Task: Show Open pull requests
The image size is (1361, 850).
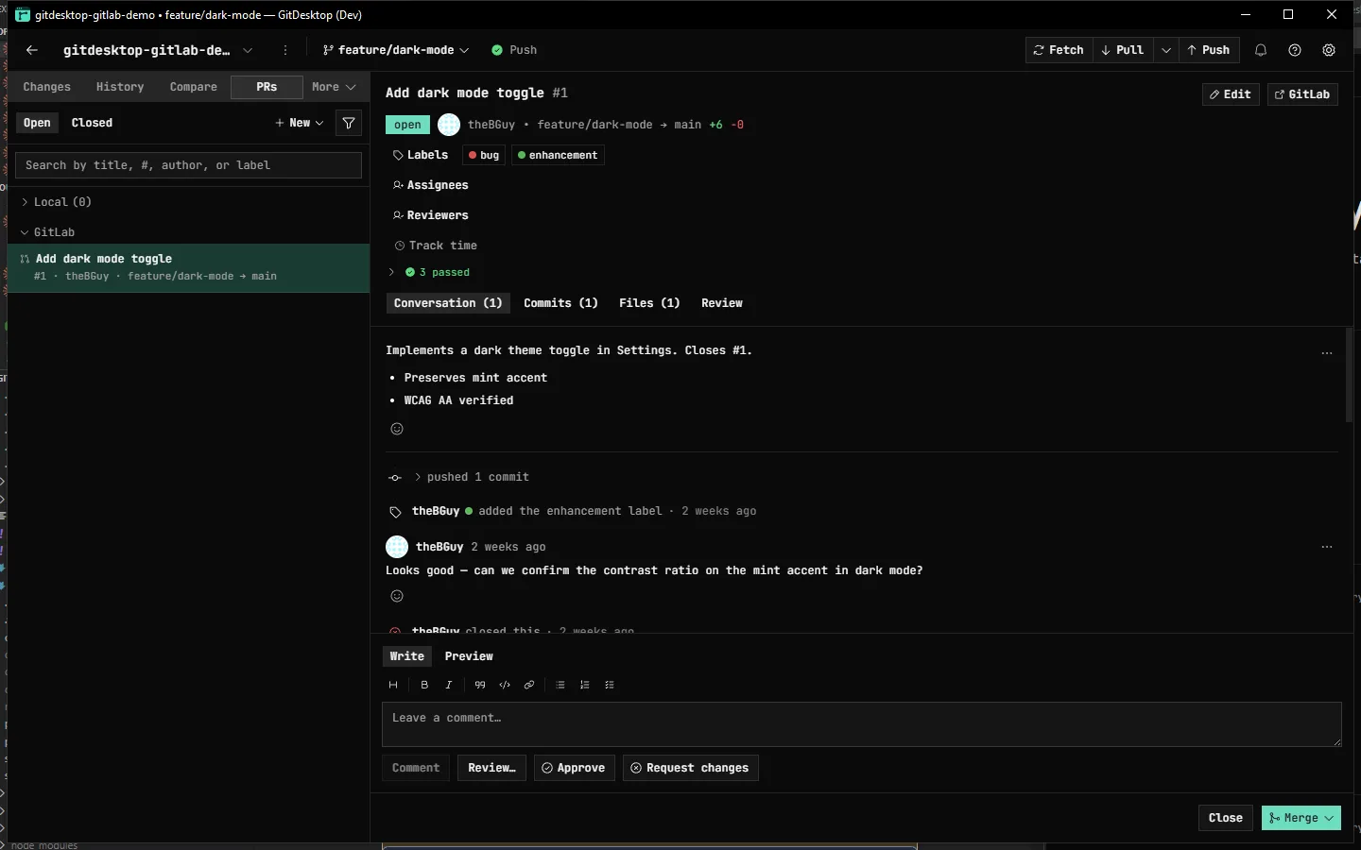Action: coord(37,123)
